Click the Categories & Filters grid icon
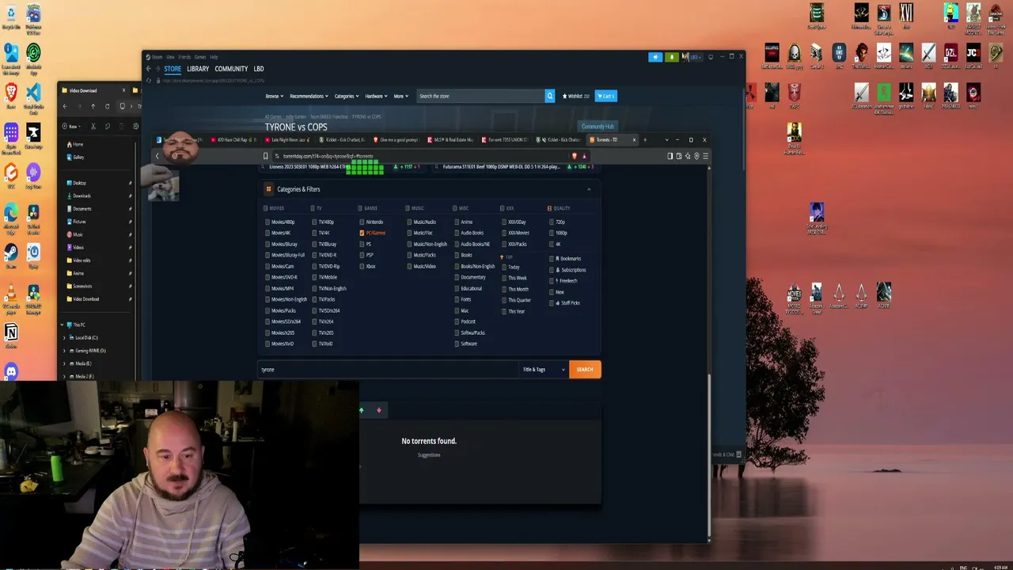 (269, 189)
